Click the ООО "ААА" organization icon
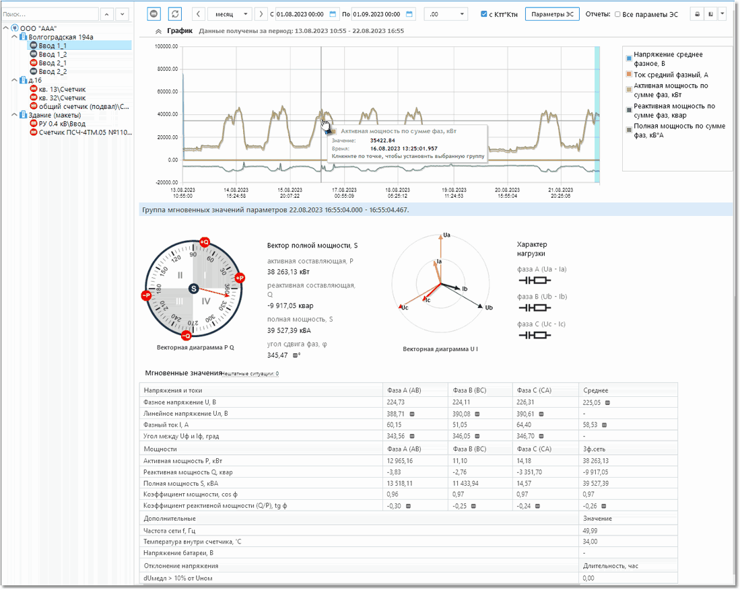 [15, 28]
